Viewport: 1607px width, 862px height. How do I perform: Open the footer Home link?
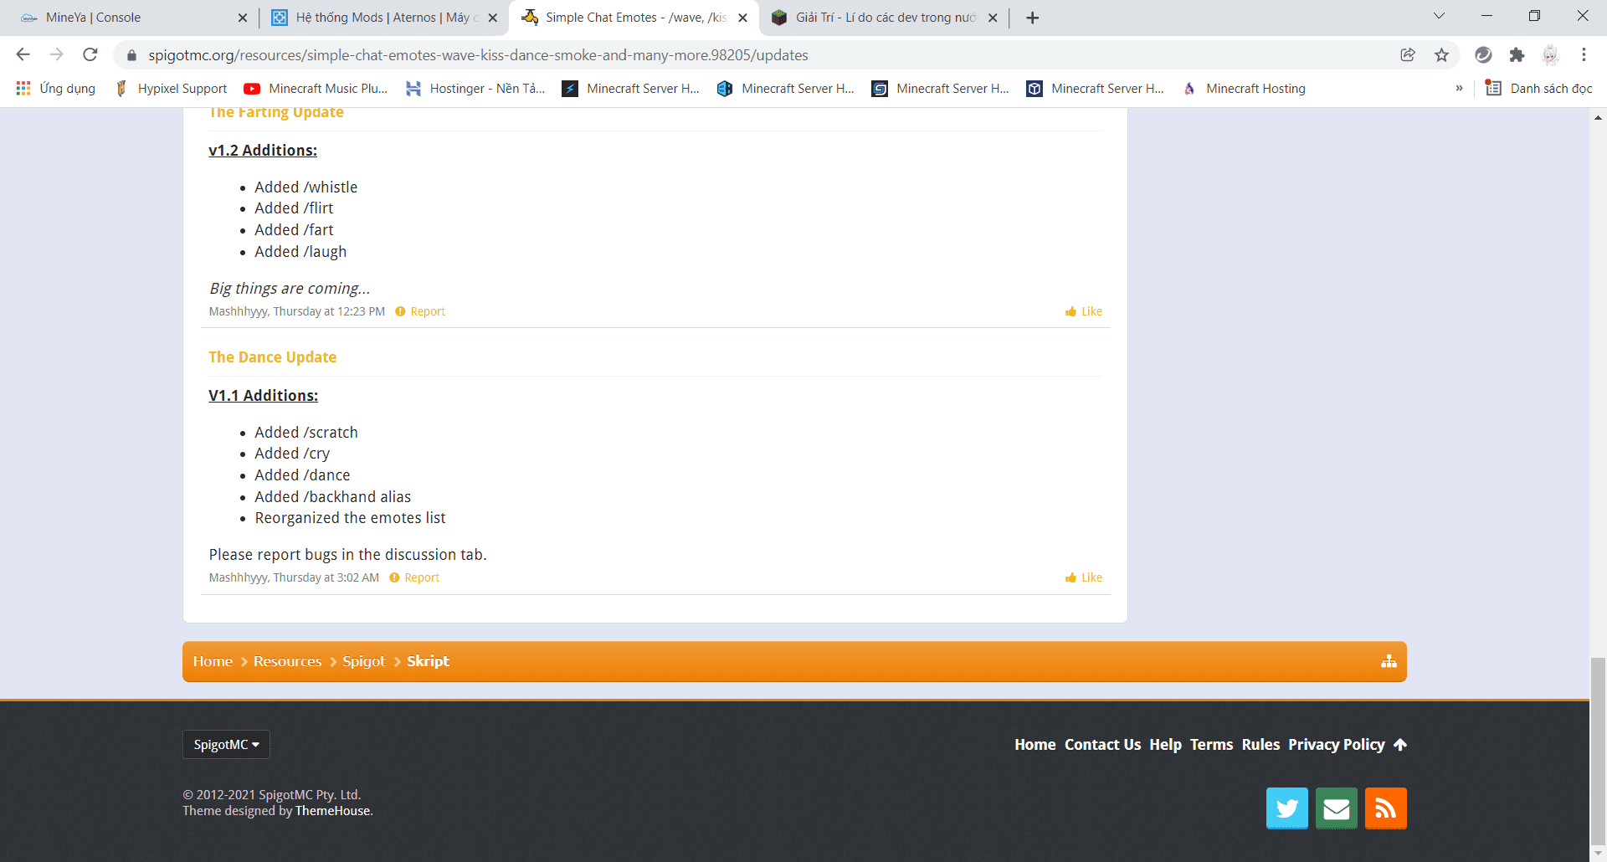pyautogui.click(x=1035, y=745)
